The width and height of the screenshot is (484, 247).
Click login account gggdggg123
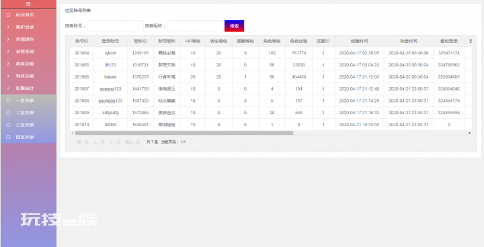110,101
